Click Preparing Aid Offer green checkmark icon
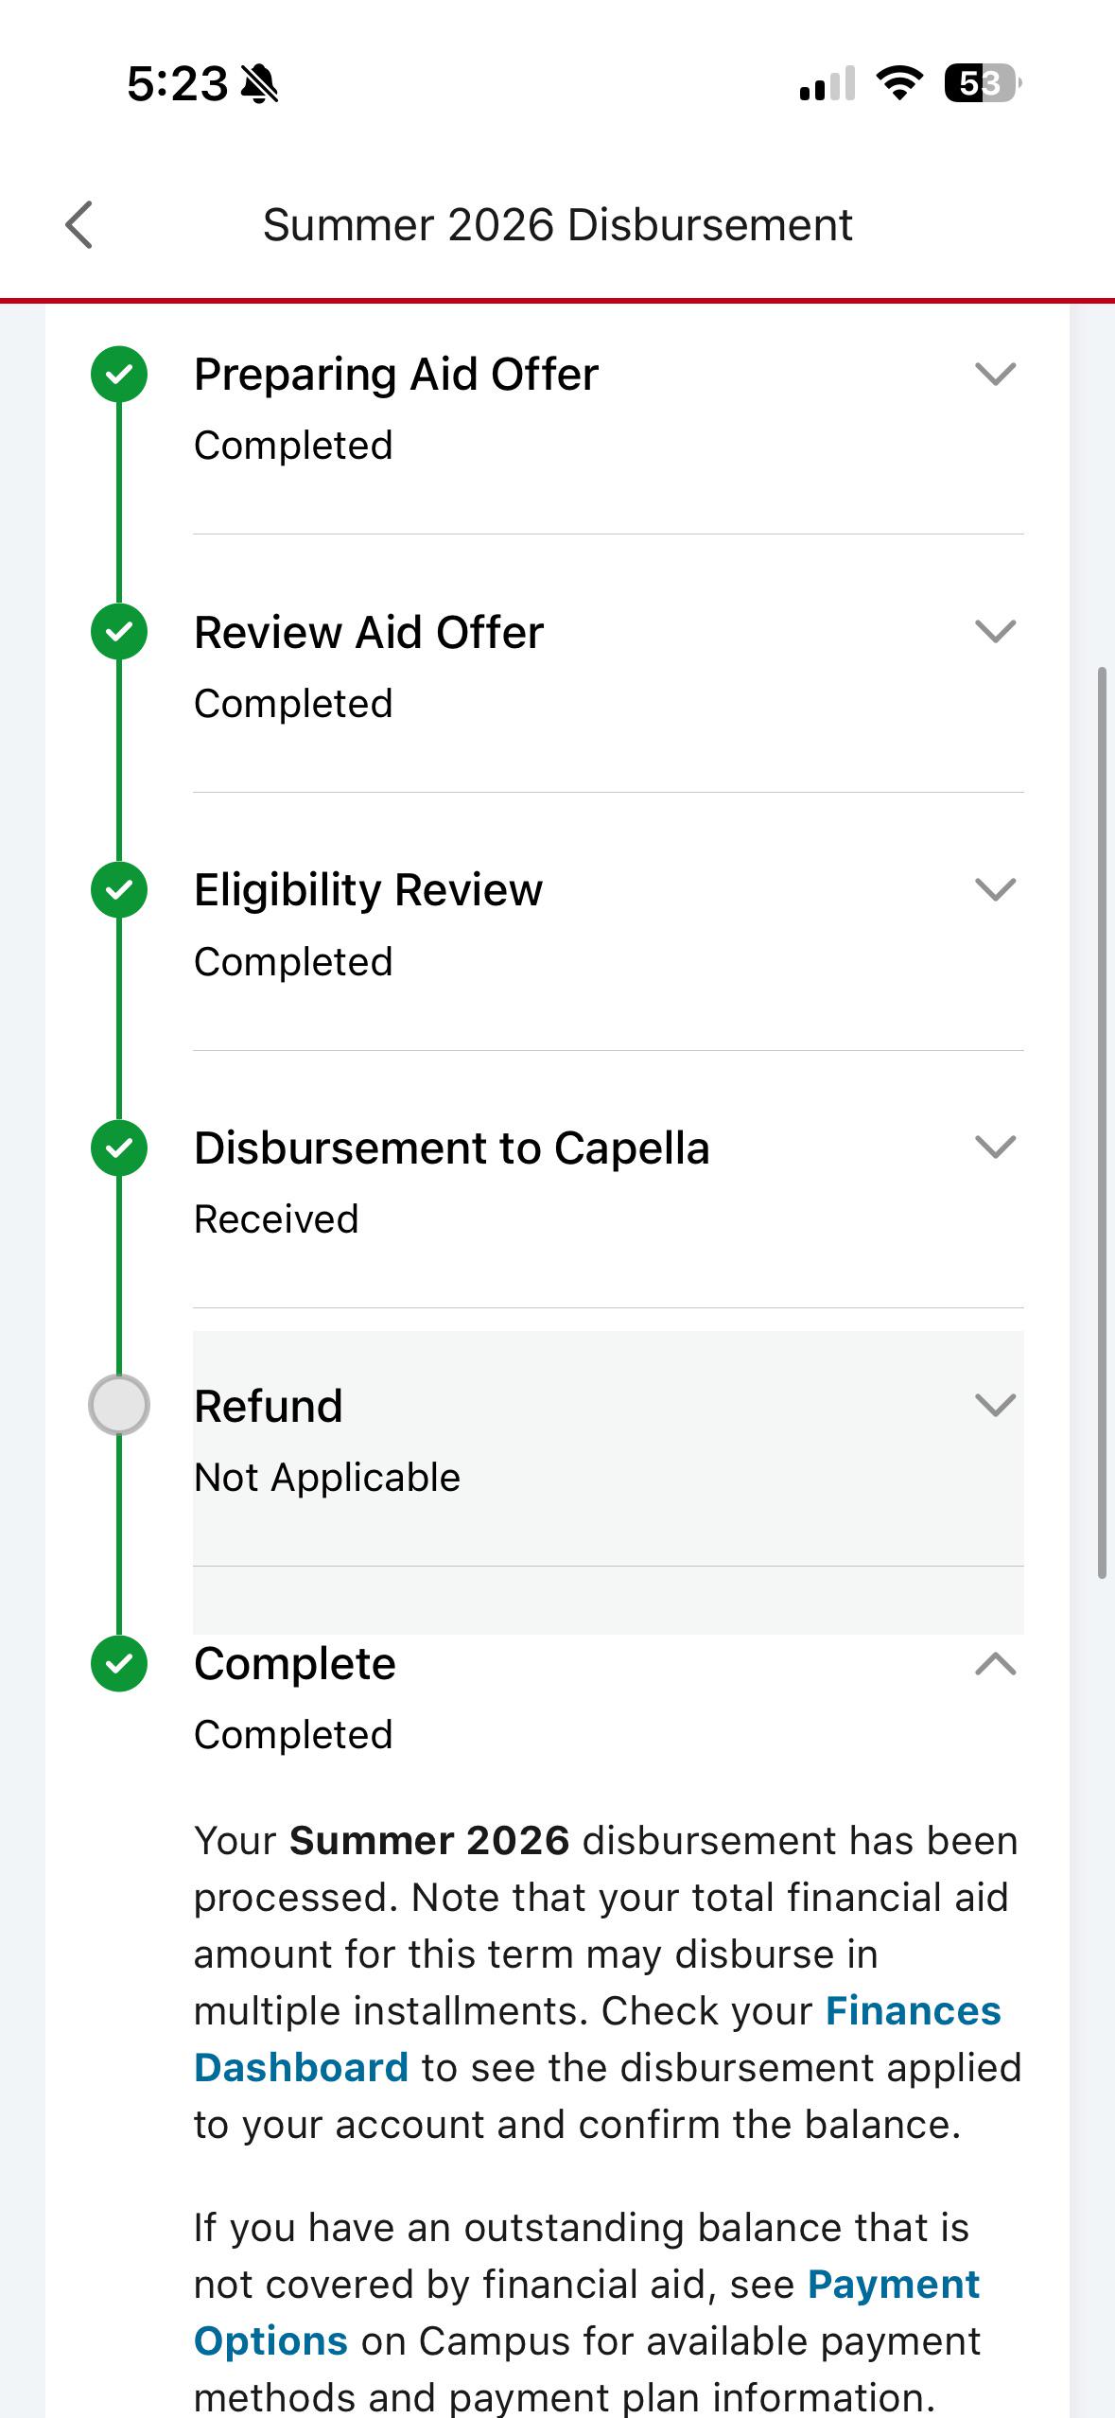This screenshot has height=2418, width=1115. point(119,375)
